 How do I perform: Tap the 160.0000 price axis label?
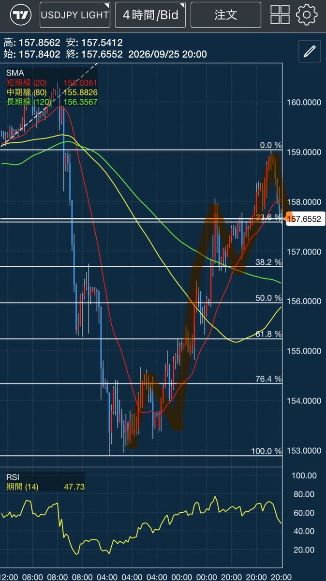click(304, 102)
